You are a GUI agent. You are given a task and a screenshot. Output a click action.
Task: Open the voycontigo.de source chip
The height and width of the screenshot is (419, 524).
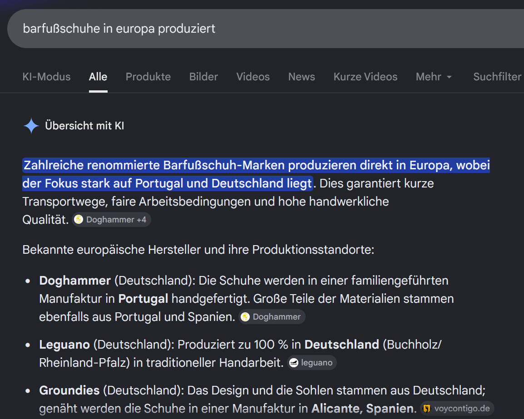pyautogui.click(x=457, y=408)
